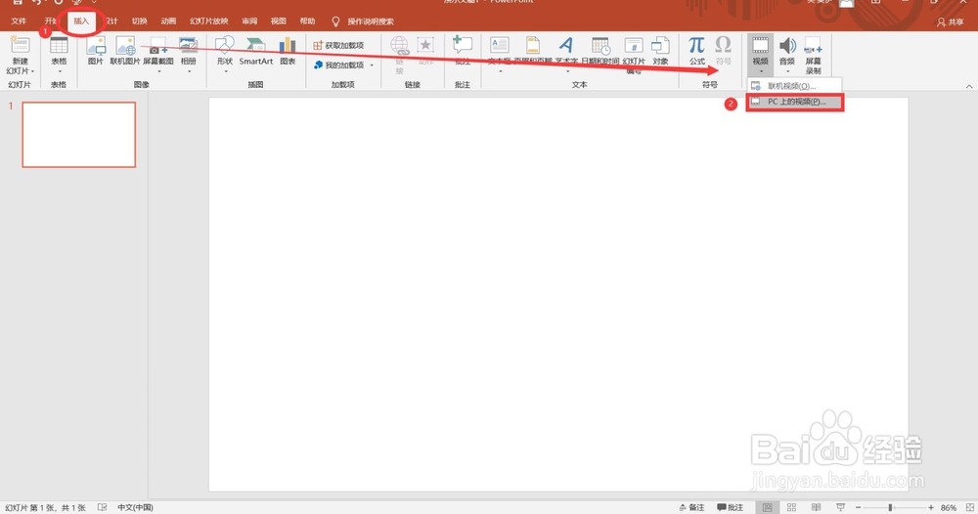Expand the 形状 dropdown arrow
Image resolution: width=978 pixels, height=514 pixels.
(225, 71)
